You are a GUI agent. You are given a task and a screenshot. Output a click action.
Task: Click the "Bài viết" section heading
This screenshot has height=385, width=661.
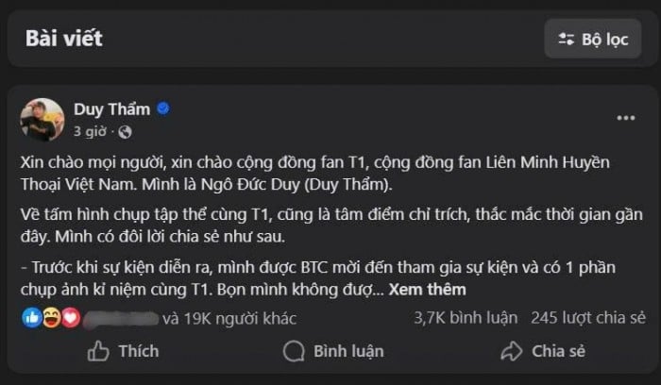64,39
